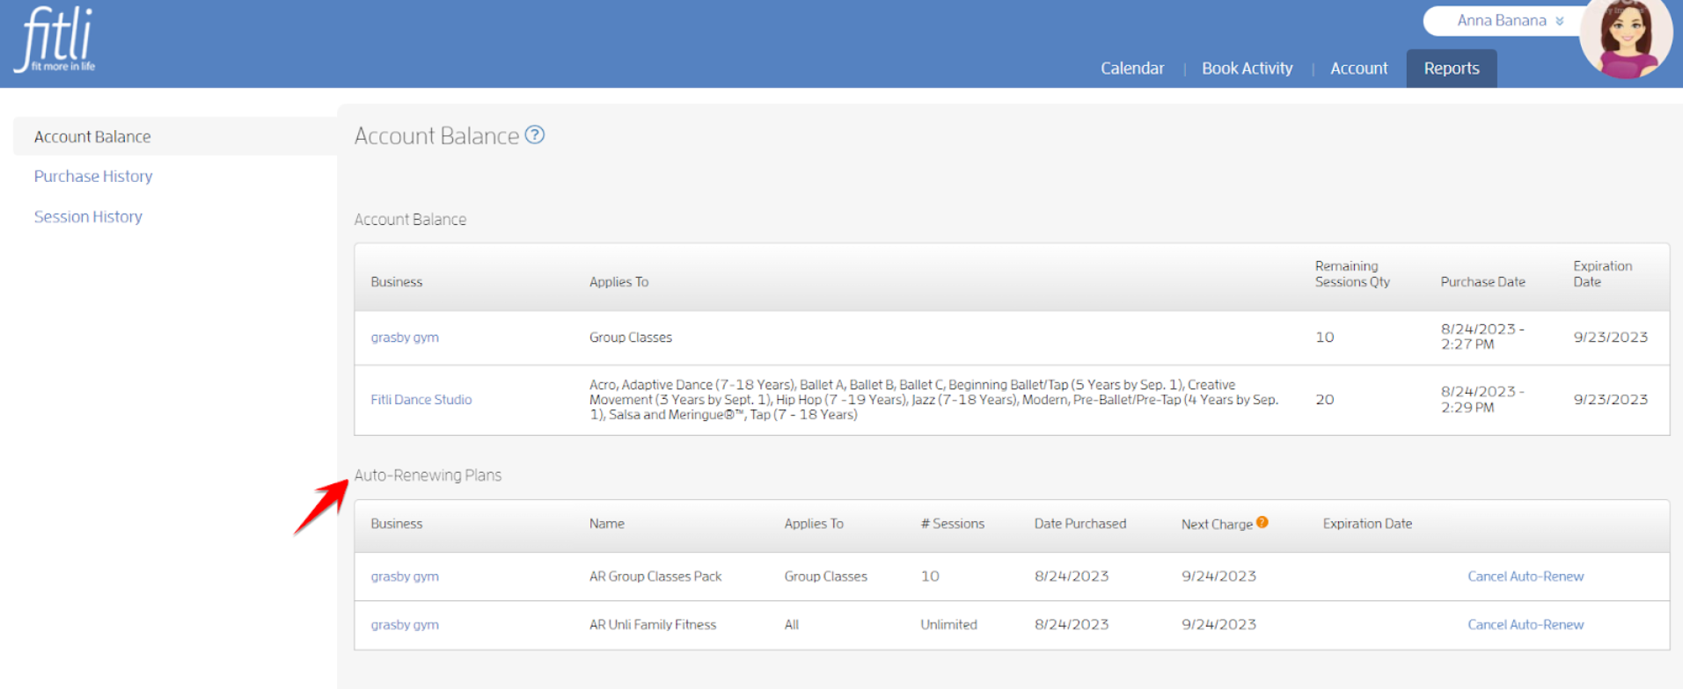Image resolution: width=1683 pixels, height=689 pixels.
Task: Open grasby gym link in Account Balance table
Action: click(x=405, y=337)
